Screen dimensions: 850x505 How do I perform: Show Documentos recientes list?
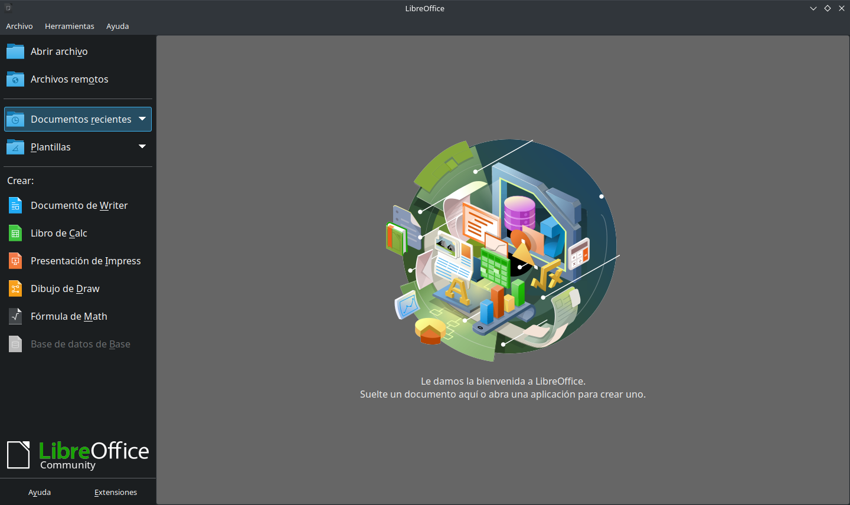(x=78, y=119)
